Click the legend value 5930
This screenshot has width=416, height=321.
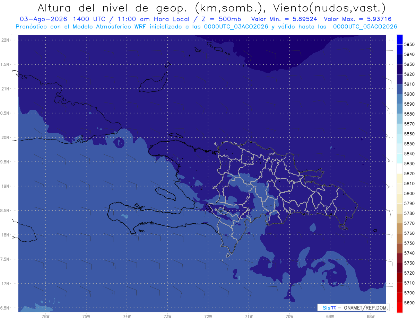coord(409,64)
